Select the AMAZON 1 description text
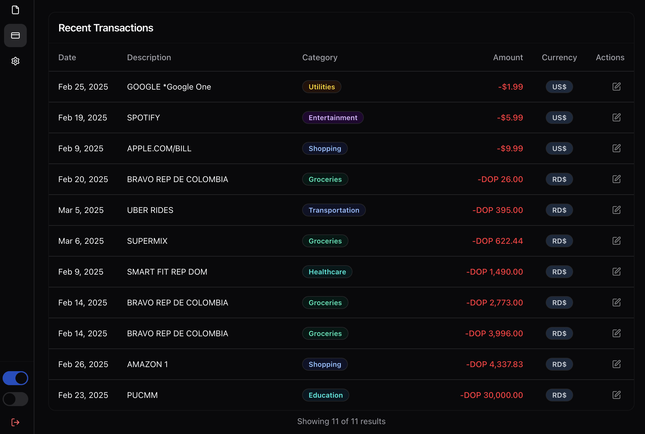Screen dimensions: 645x434 148,364
